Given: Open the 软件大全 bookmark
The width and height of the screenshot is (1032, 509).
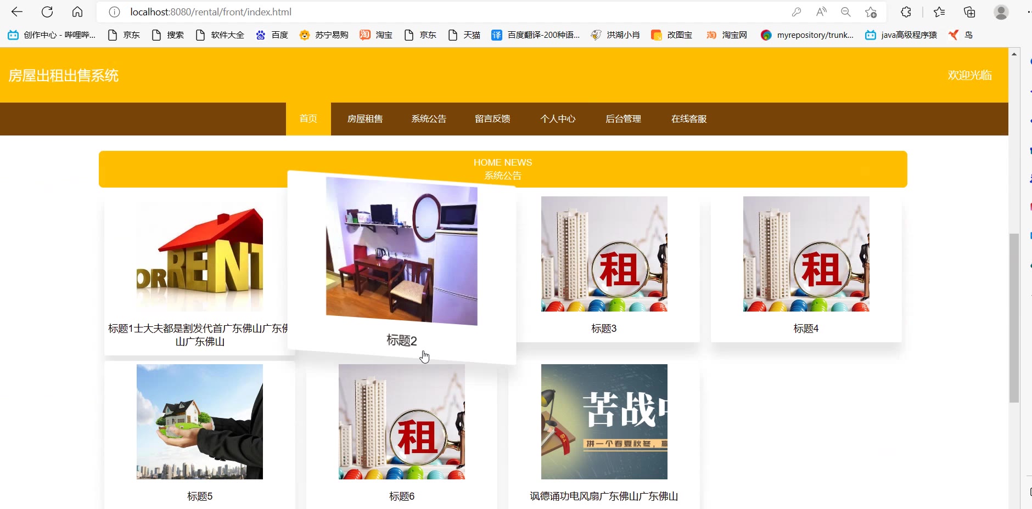Looking at the screenshot, I should tap(220, 35).
